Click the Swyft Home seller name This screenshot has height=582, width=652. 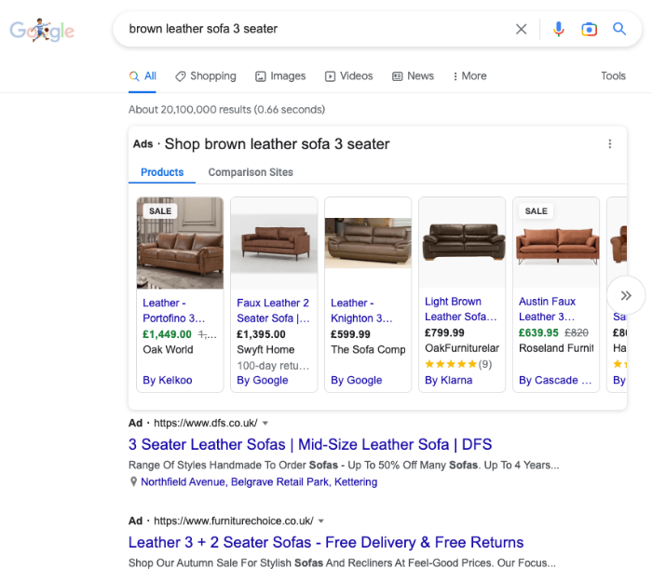click(x=265, y=349)
